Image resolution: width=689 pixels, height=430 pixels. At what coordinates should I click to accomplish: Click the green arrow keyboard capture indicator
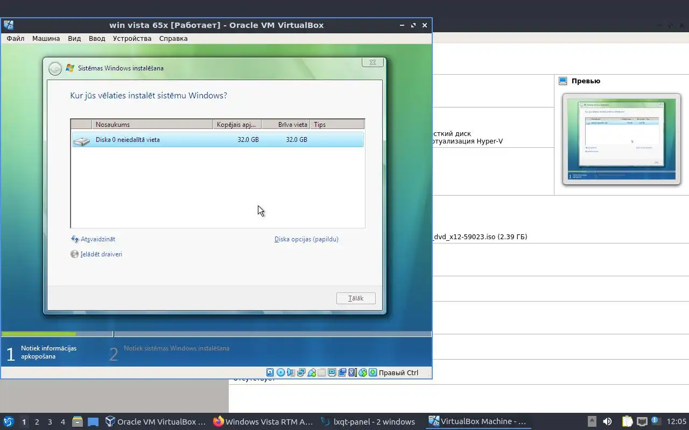373,372
